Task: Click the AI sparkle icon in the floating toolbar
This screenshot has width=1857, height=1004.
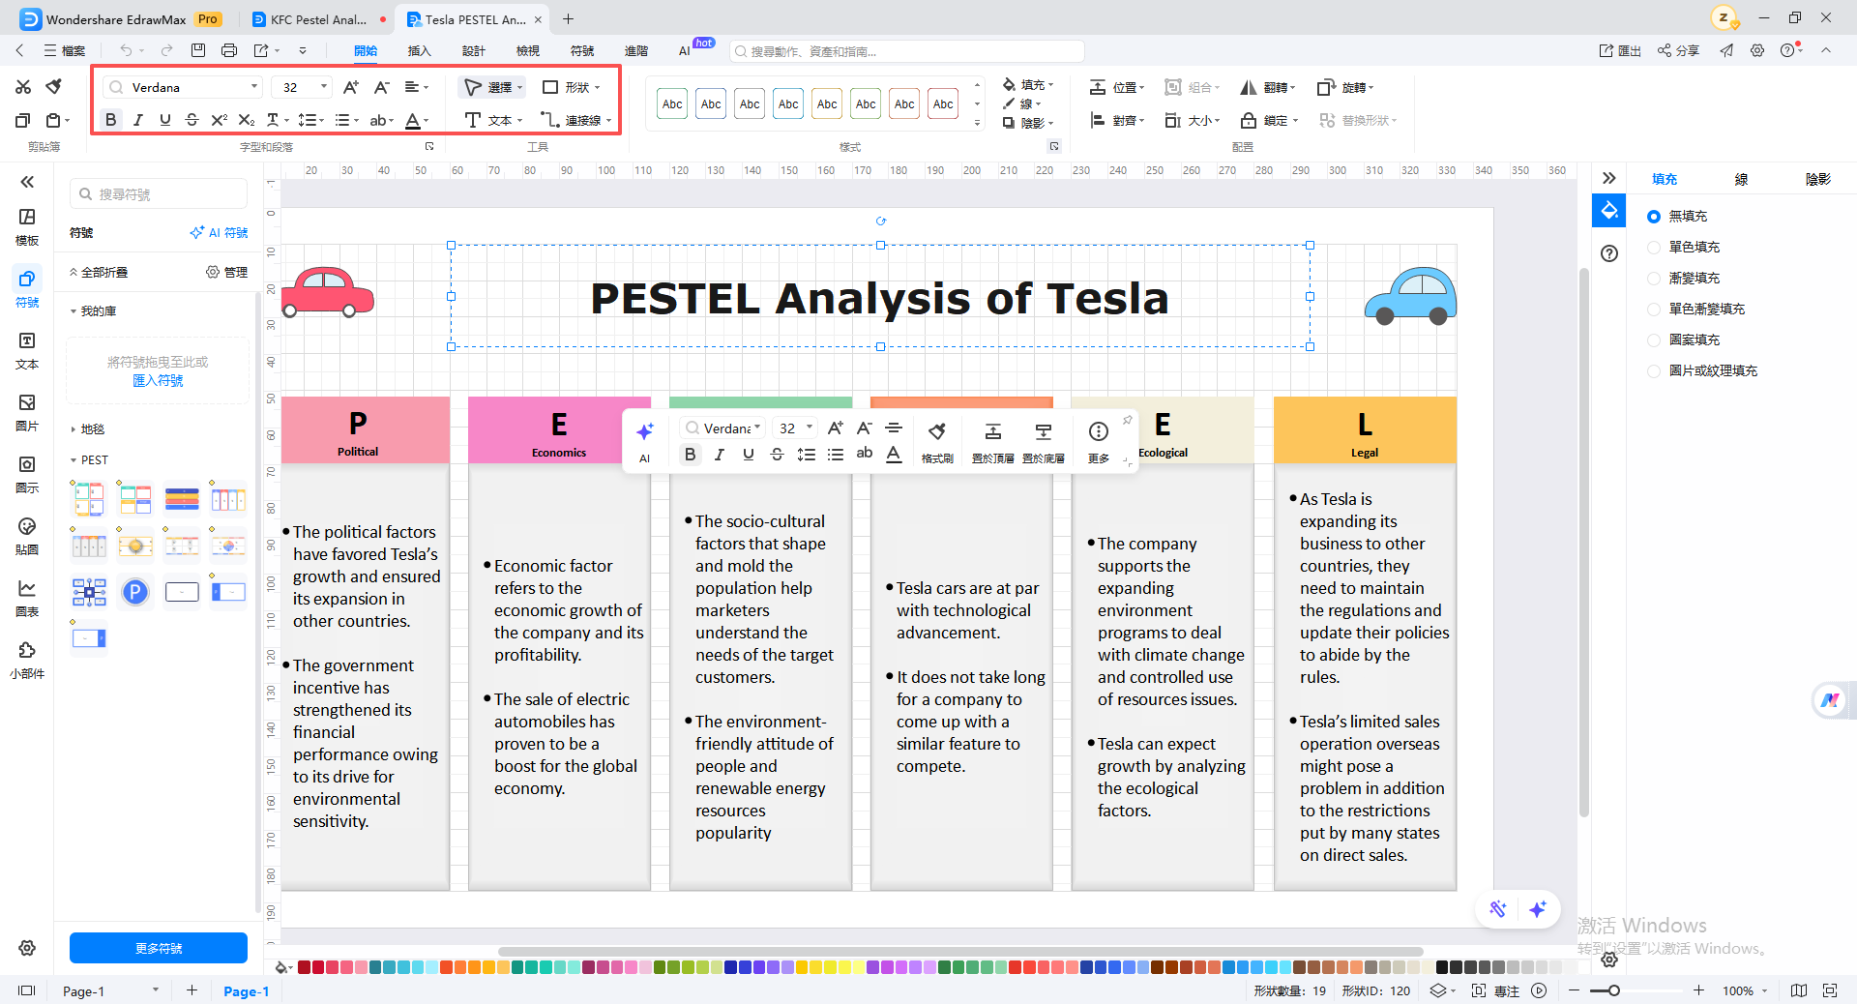Action: coord(645,441)
